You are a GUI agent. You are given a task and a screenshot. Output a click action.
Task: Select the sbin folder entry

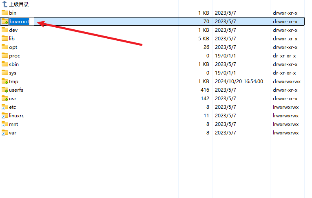(x=13, y=64)
